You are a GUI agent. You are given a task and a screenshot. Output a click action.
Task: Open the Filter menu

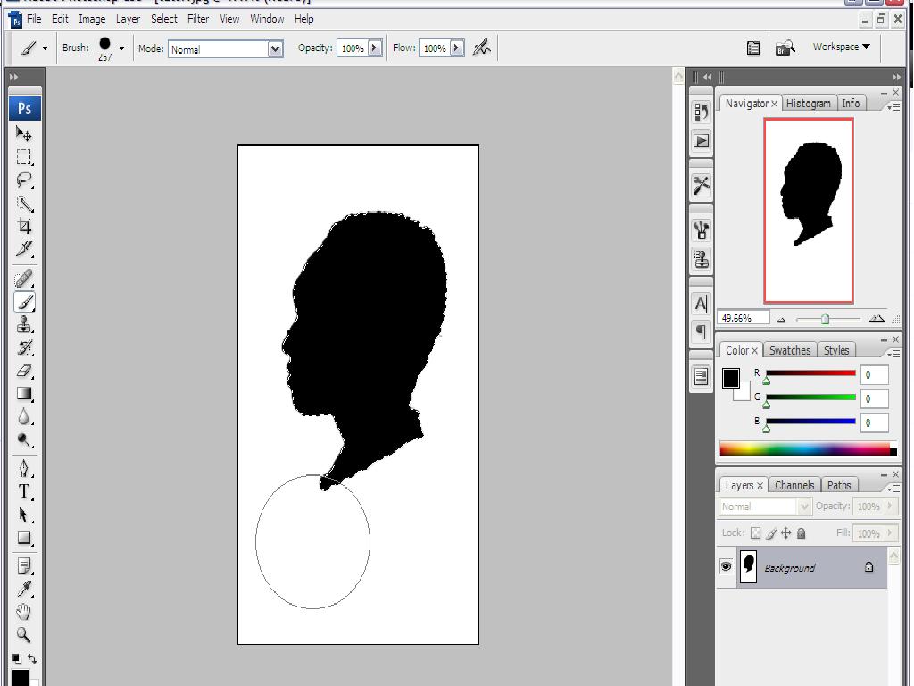(x=198, y=20)
